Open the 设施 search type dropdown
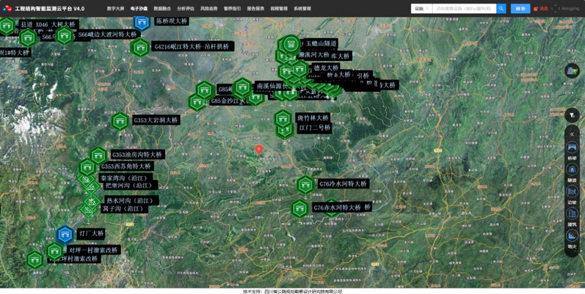This screenshot has width=585, height=294. tap(421, 9)
